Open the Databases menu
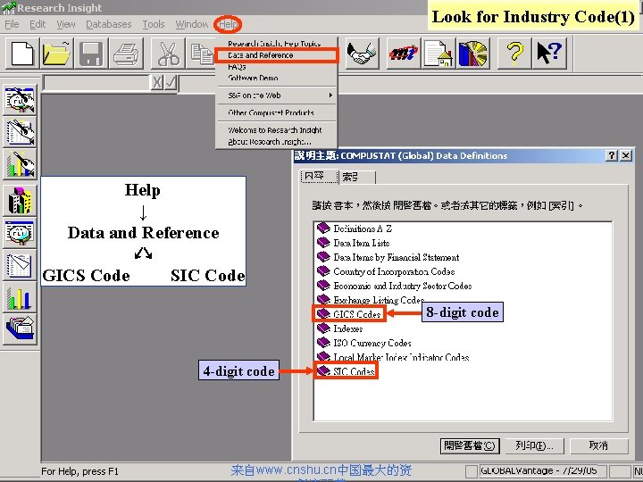This screenshot has width=643, height=482. pyautogui.click(x=109, y=24)
